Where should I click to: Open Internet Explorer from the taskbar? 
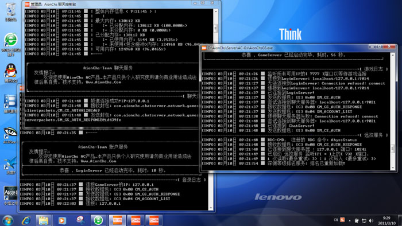(26, 220)
